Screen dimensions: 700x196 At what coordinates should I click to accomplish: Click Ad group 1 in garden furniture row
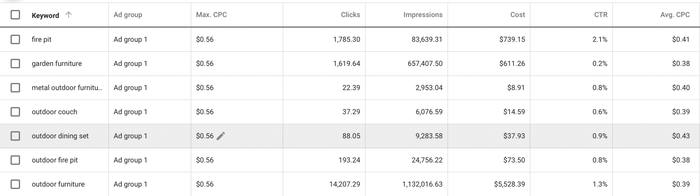130,64
